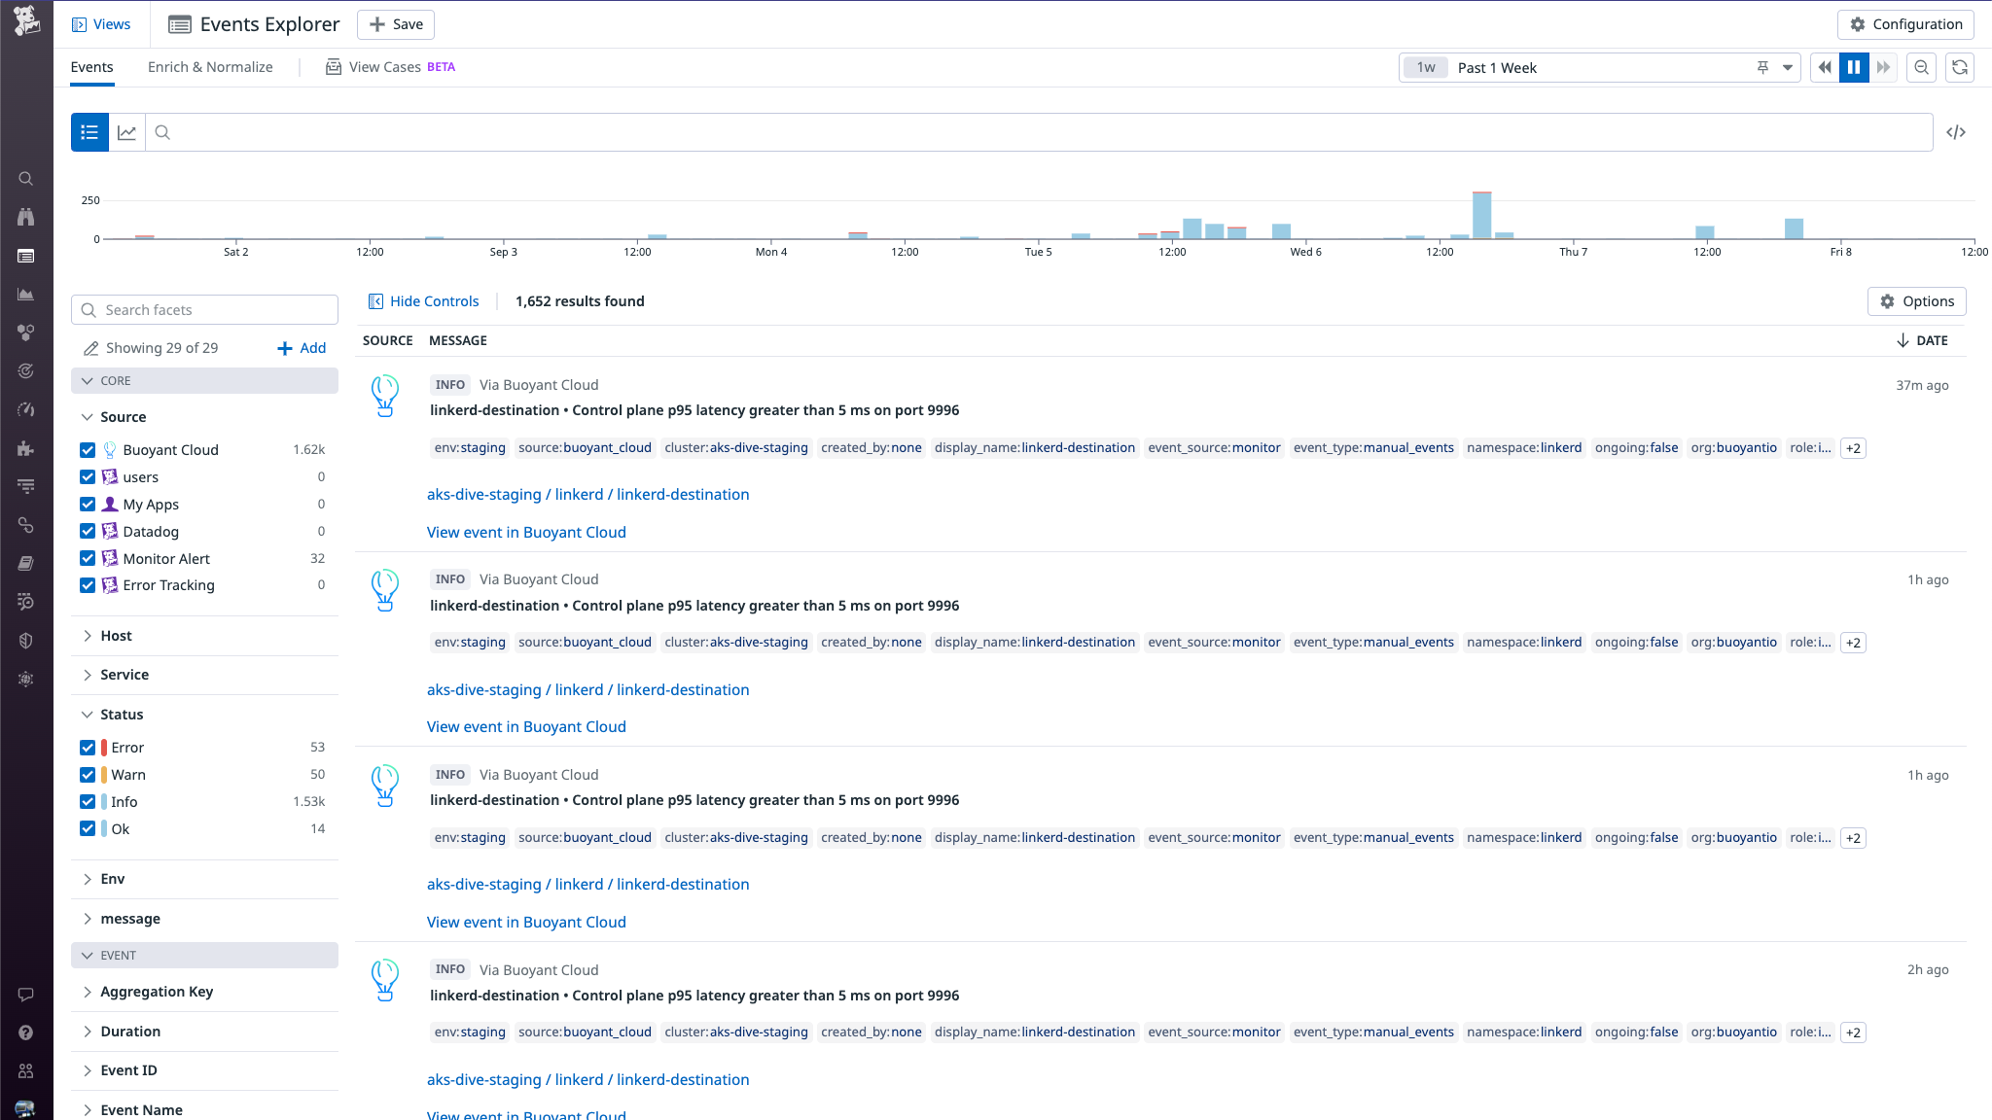
Task: Pause live event streaming
Action: click(x=1854, y=67)
